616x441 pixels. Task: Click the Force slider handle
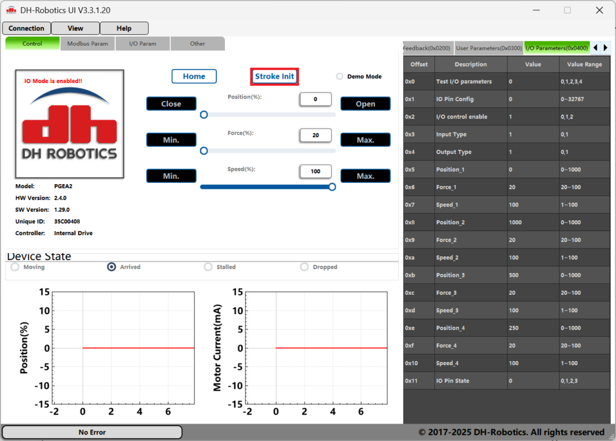point(204,151)
